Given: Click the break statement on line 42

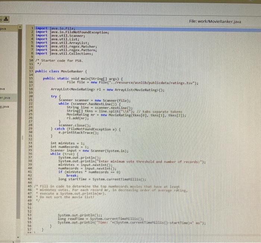Looking at the screenshot, I should coord(72,176).
